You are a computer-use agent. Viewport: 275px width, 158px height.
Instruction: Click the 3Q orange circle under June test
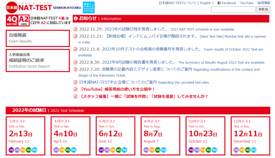point(113,150)
